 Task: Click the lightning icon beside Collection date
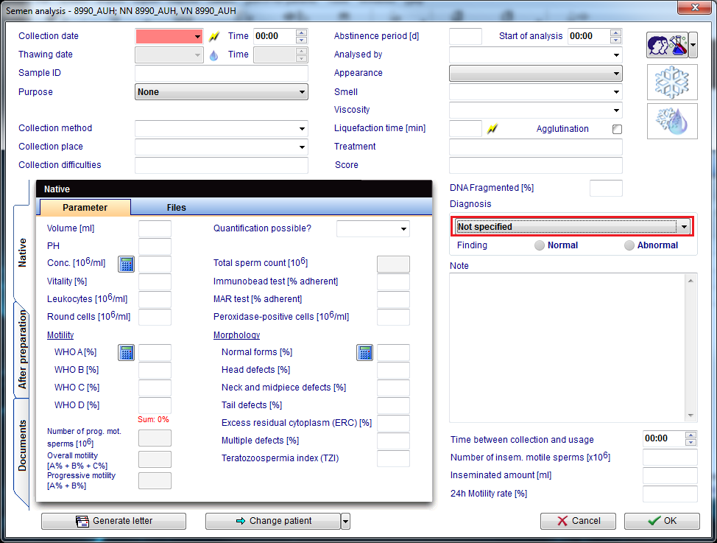point(214,36)
